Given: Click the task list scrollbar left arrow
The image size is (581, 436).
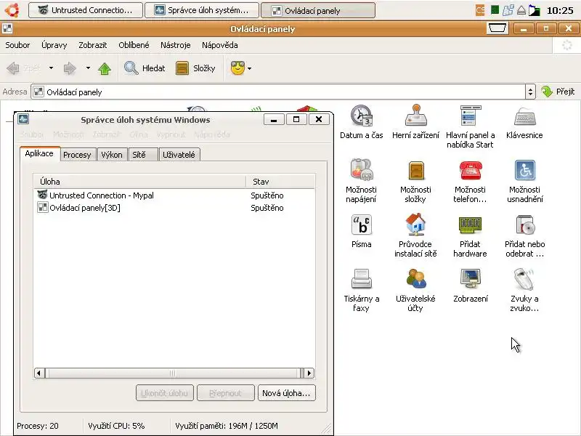Looking at the screenshot, I should (x=39, y=373).
